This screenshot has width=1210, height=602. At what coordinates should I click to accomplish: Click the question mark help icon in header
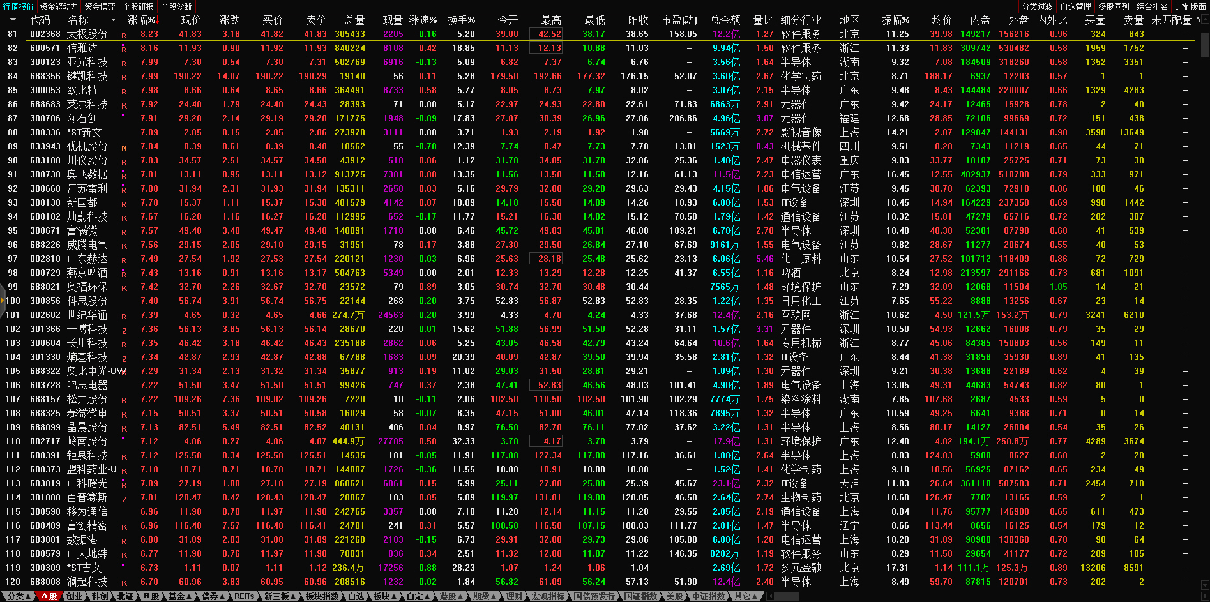[x=1199, y=20]
